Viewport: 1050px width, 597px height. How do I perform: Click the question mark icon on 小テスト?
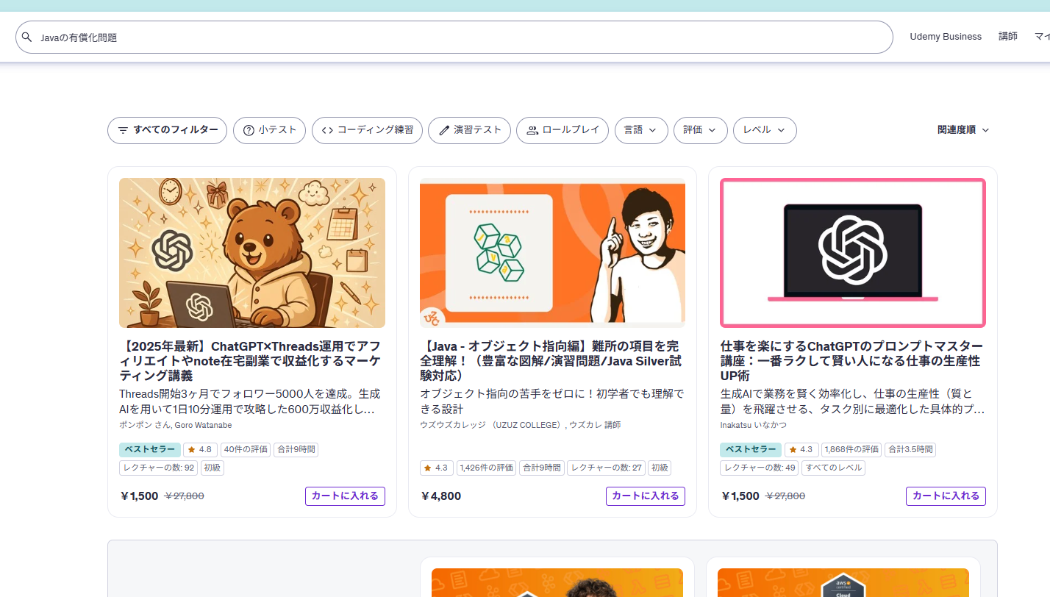(x=249, y=130)
